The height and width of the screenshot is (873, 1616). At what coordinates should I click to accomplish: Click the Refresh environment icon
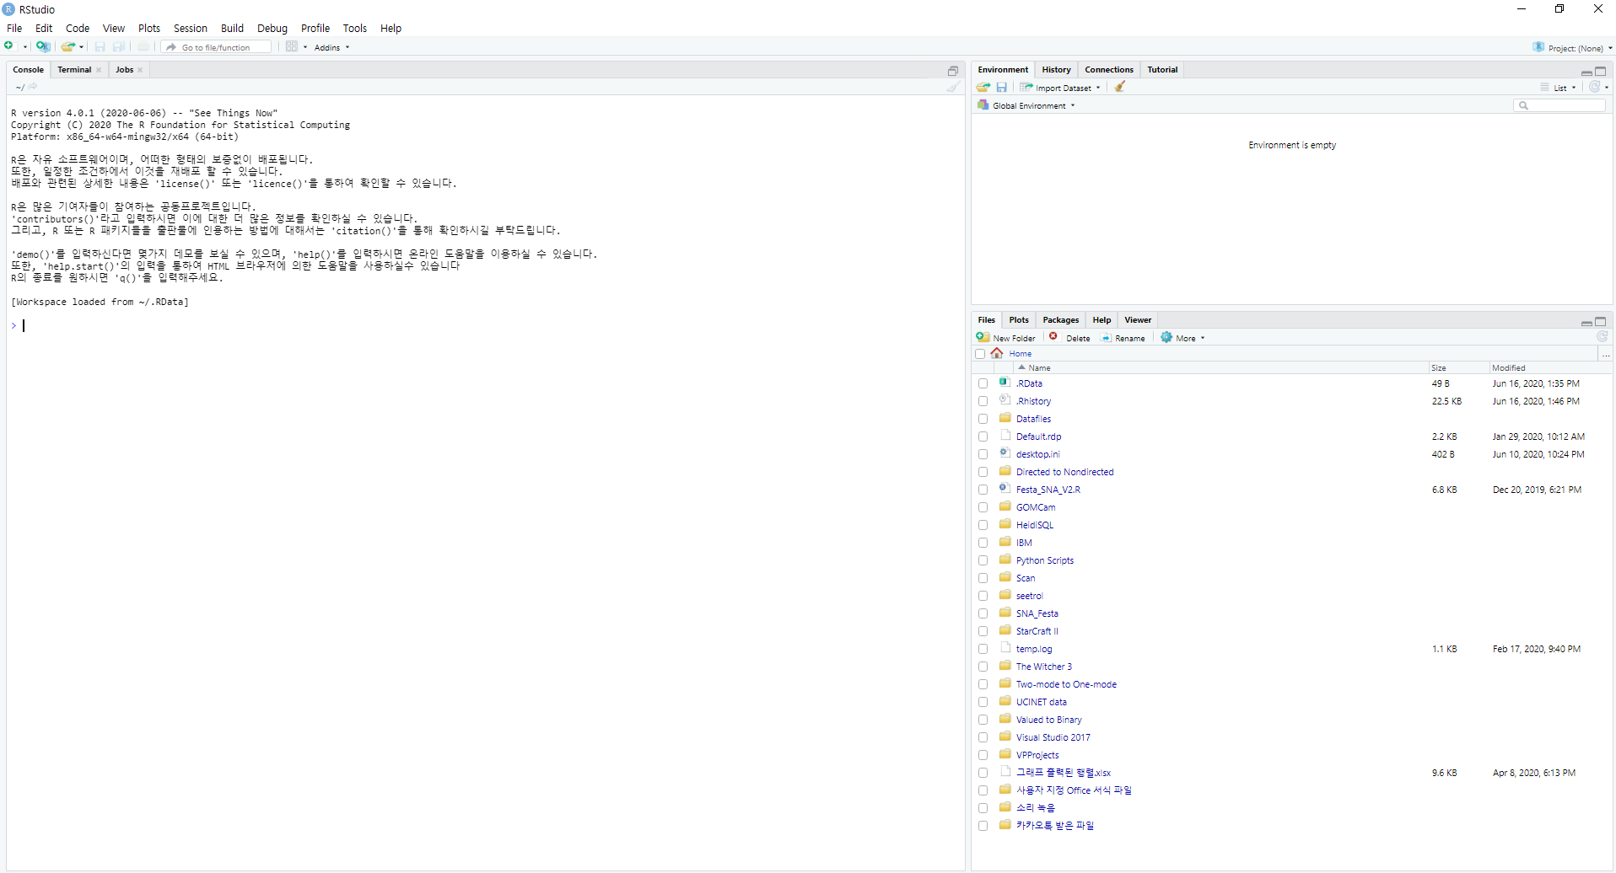coord(1595,87)
